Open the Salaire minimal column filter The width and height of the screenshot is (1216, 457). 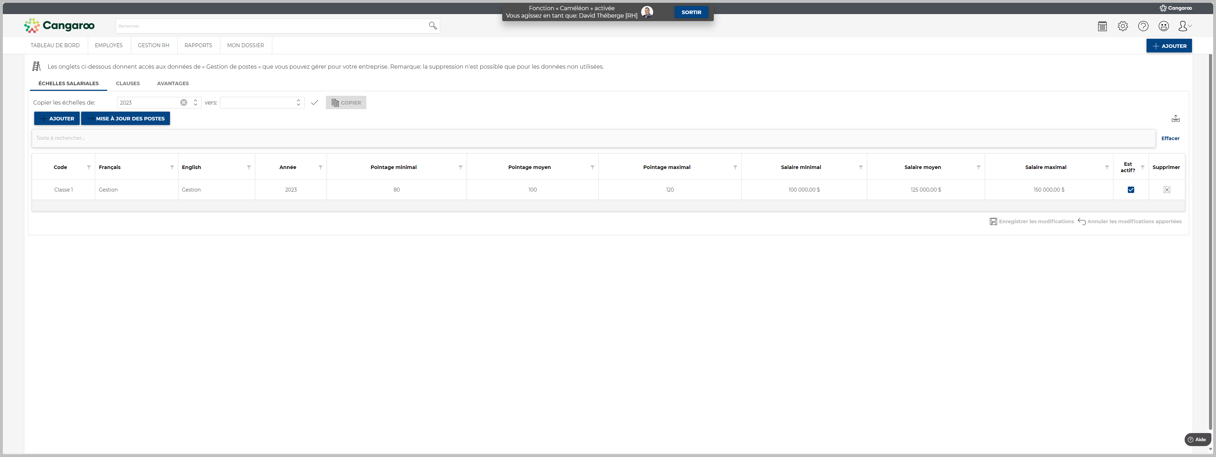861,168
